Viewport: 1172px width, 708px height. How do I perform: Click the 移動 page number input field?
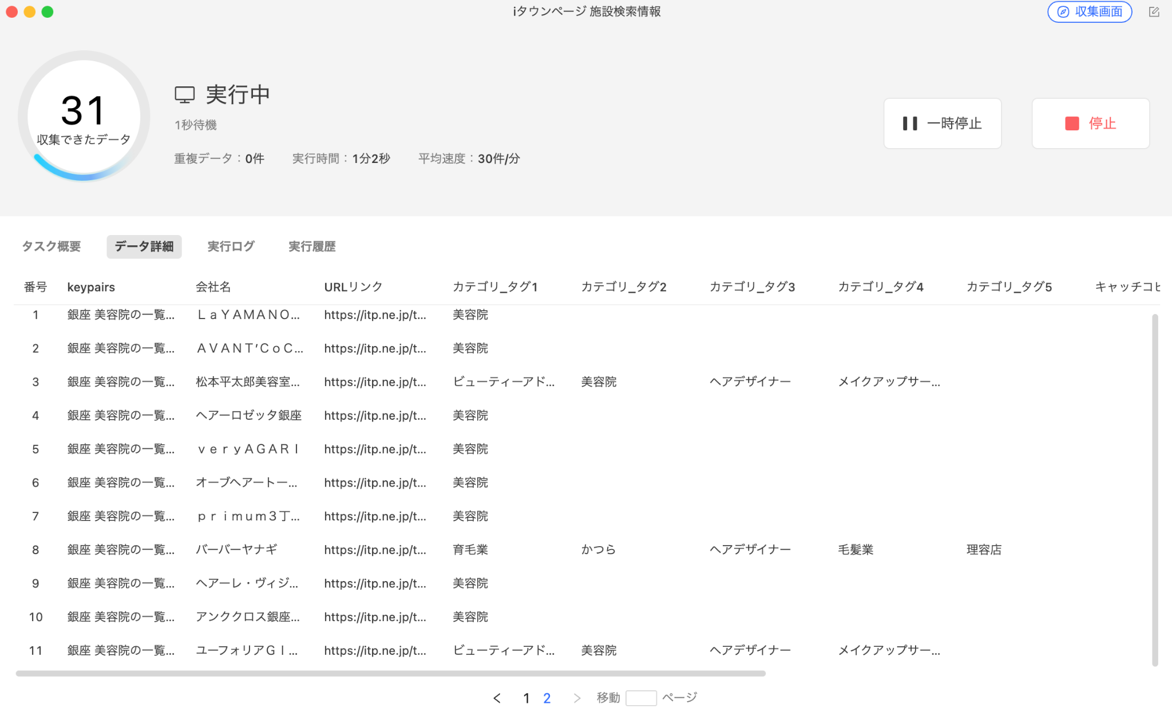point(642,698)
